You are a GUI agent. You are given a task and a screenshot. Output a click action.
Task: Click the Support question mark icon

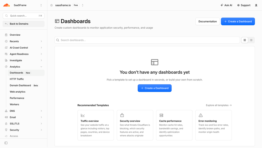[238, 5]
